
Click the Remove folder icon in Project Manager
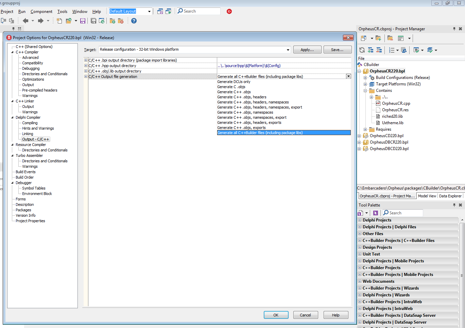[x=390, y=38]
